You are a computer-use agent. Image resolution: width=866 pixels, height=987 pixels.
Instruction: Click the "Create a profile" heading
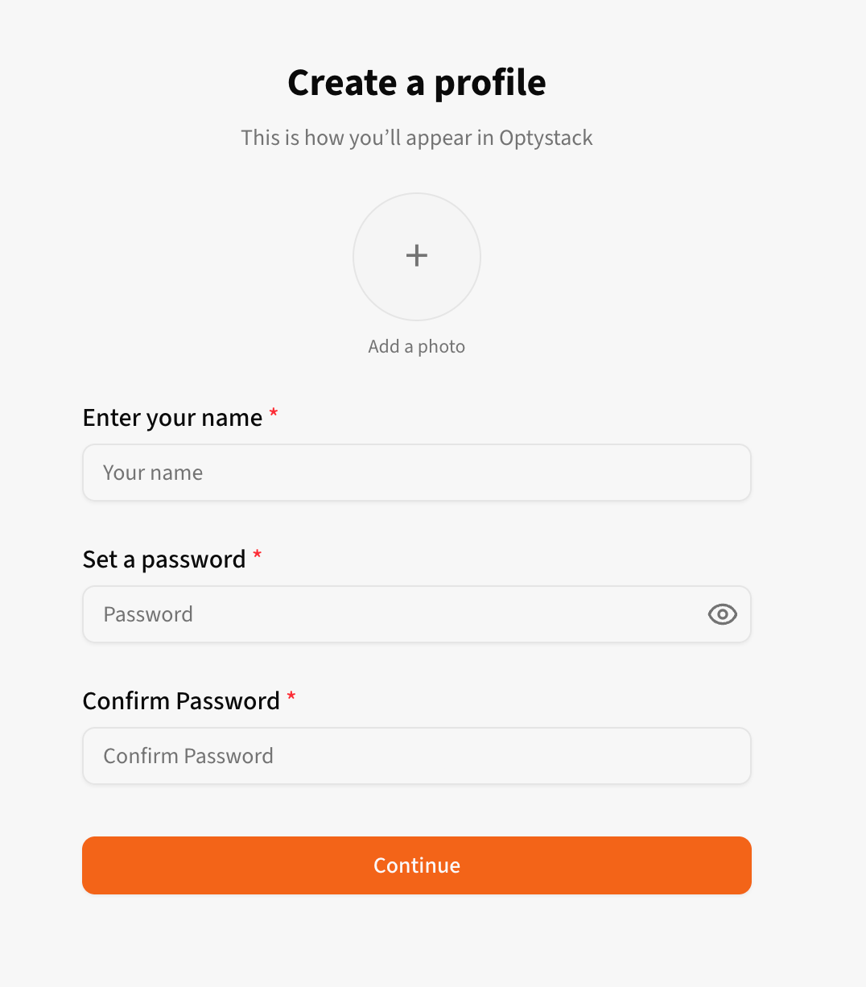pyautogui.click(x=417, y=83)
